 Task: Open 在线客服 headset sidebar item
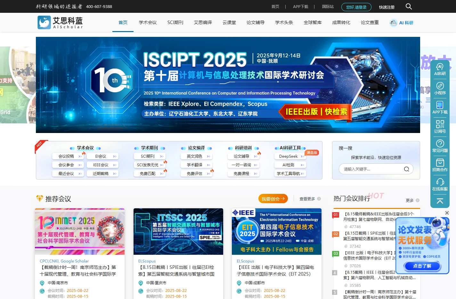pyautogui.click(x=440, y=185)
